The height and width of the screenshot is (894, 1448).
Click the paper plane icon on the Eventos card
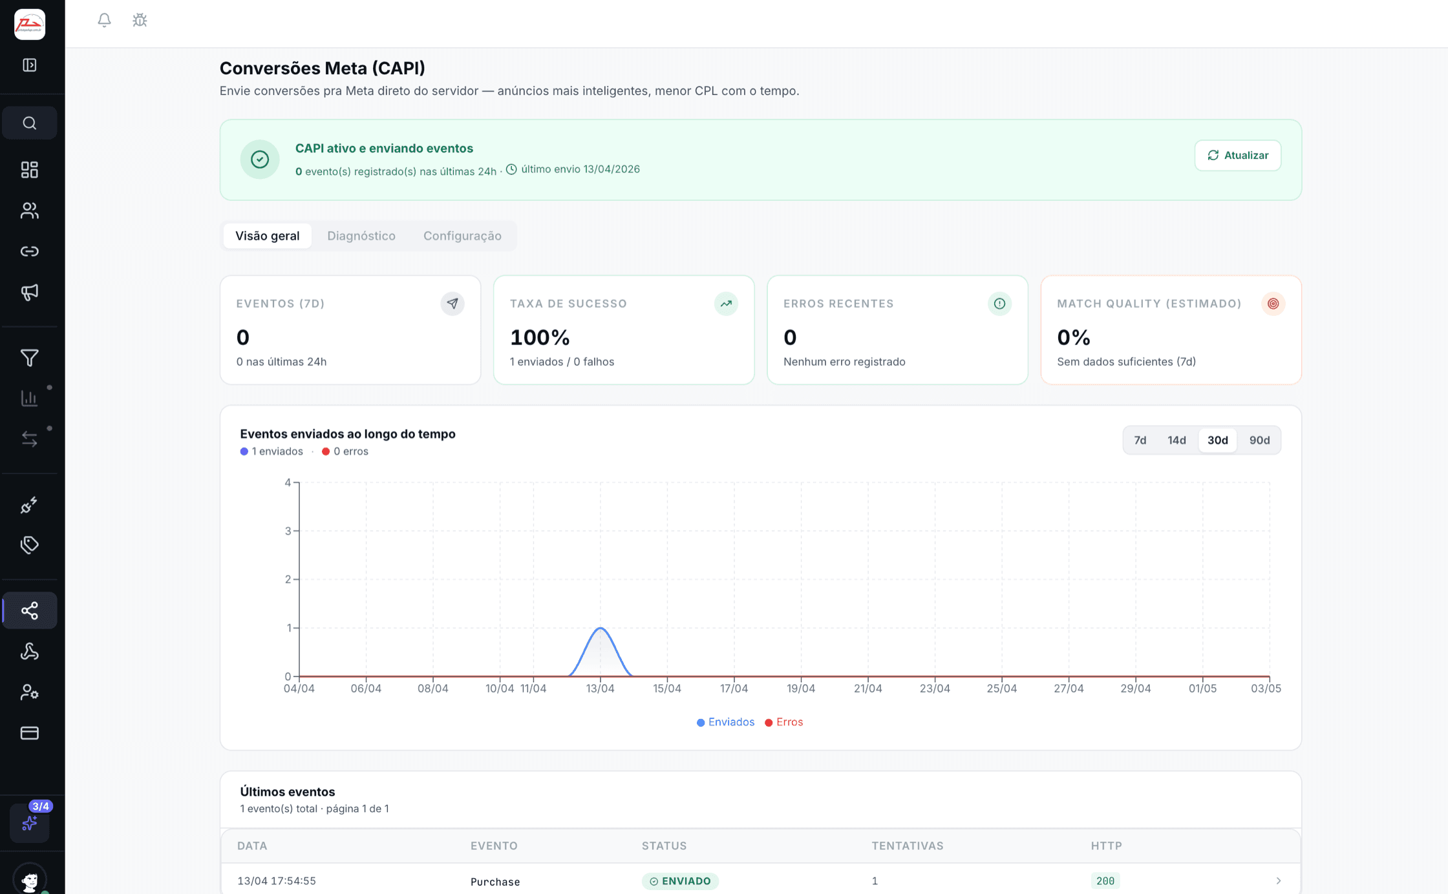click(x=452, y=304)
